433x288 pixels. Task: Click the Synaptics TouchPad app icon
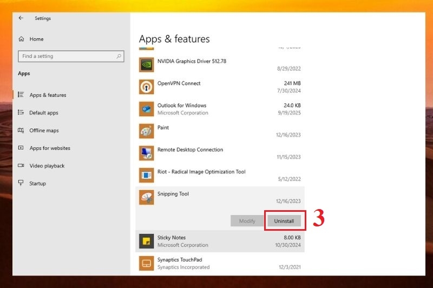click(146, 263)
